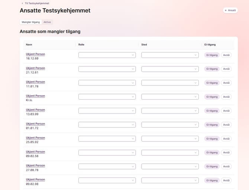249x190 pixels.
Task: Open Sted dropdown for person 27.08.78
Action: (170, 167)
